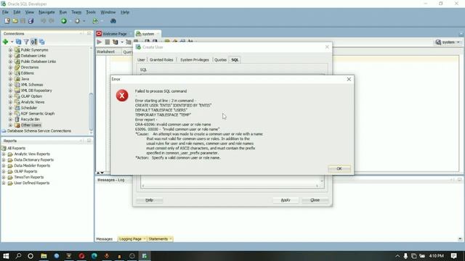Click the SQL Developer icon on taskbar

(x=145, y=256)
